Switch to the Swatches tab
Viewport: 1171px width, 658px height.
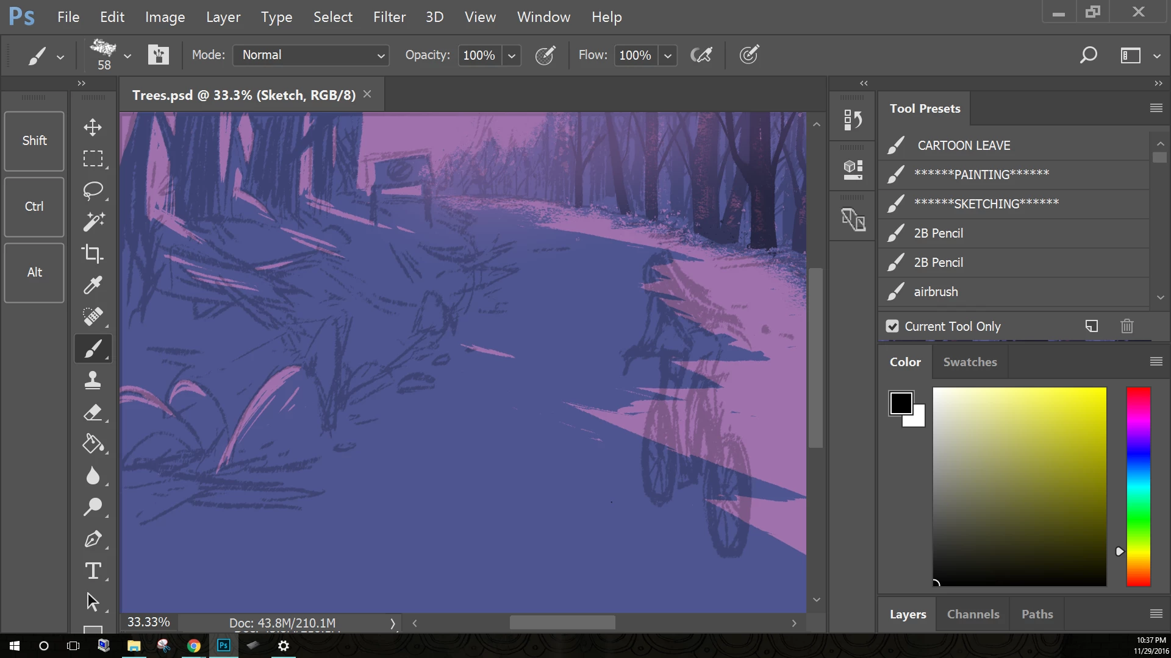[970, 362]
